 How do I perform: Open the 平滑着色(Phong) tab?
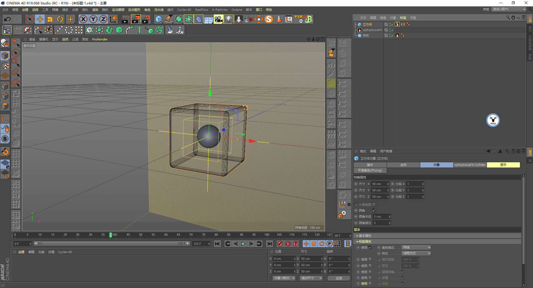[370, 170]
